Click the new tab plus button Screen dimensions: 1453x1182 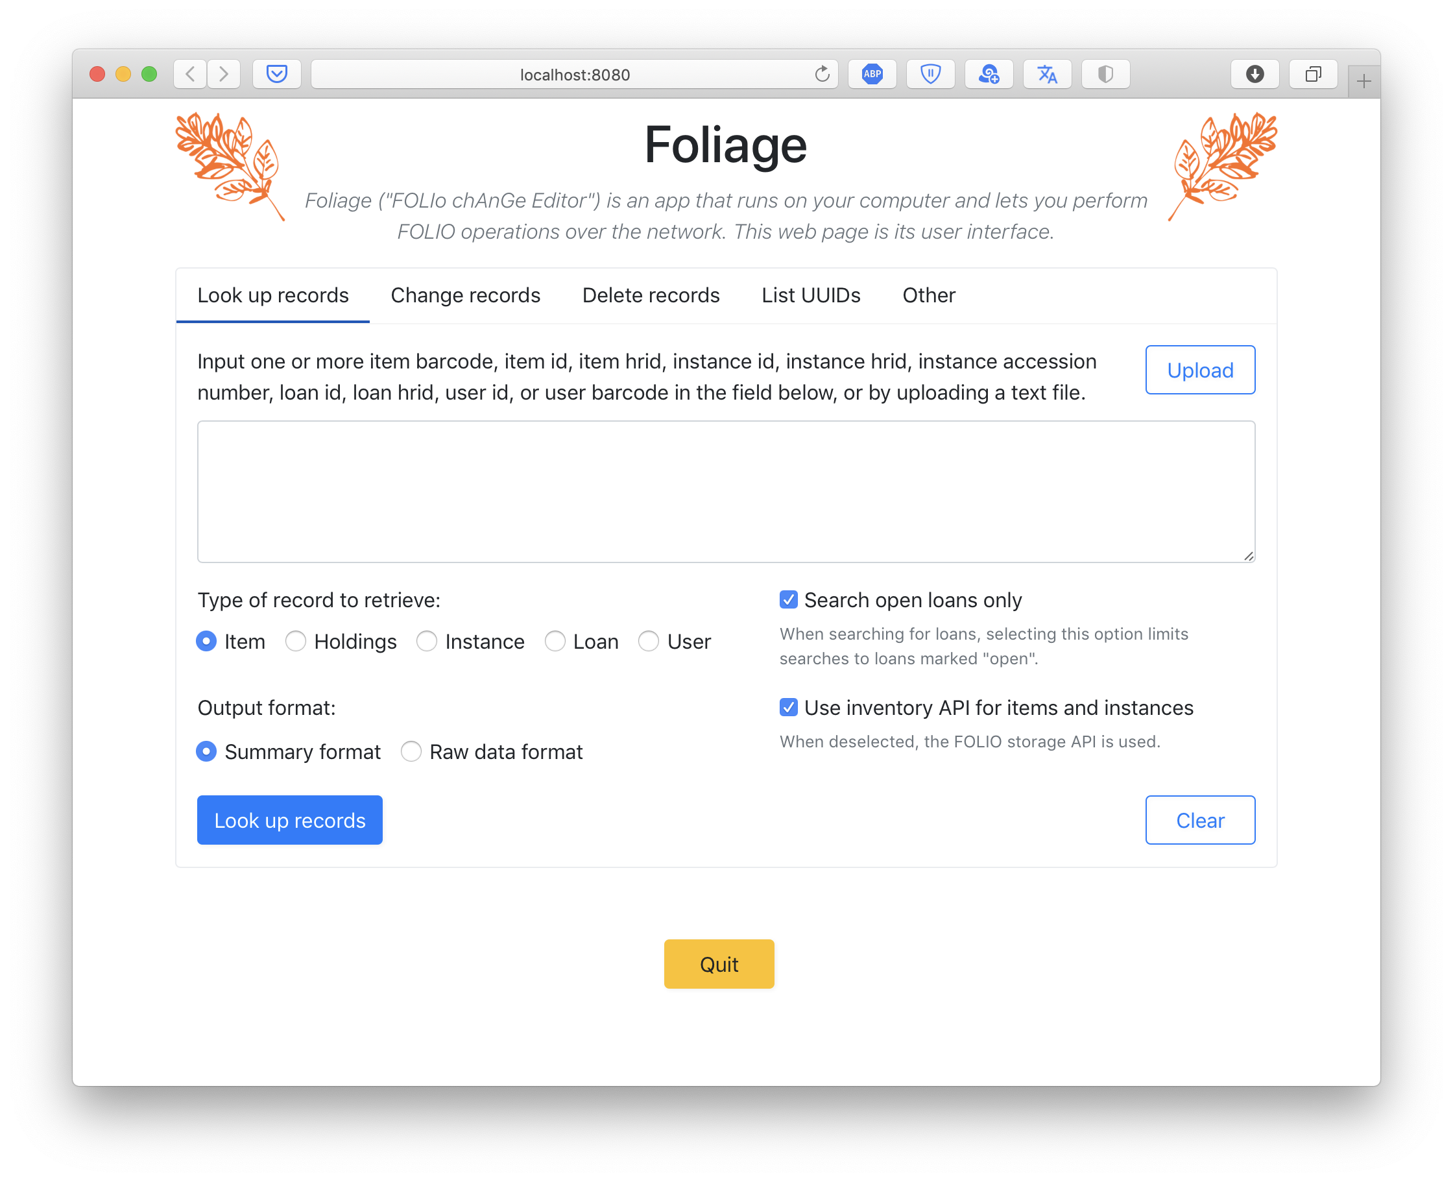click(1363, 82)
